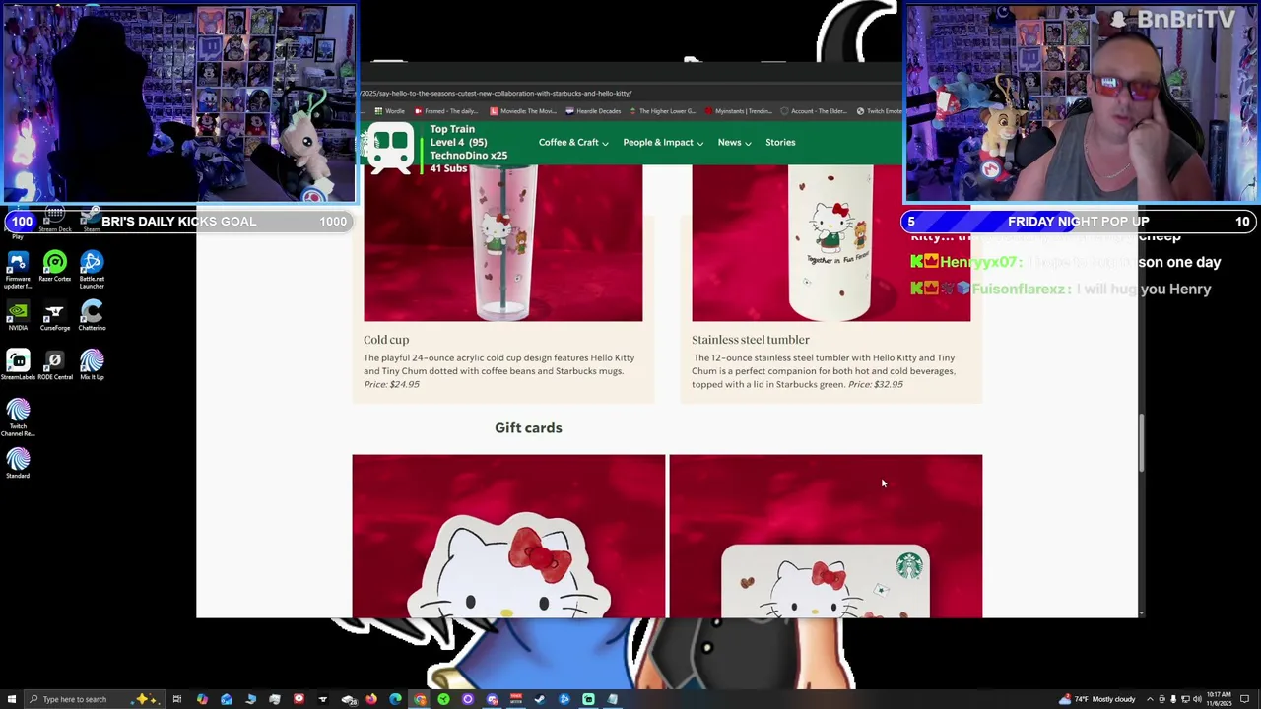Click the Wordle bookmark
The image size is (1261, 709).
[x=390, y=111]
